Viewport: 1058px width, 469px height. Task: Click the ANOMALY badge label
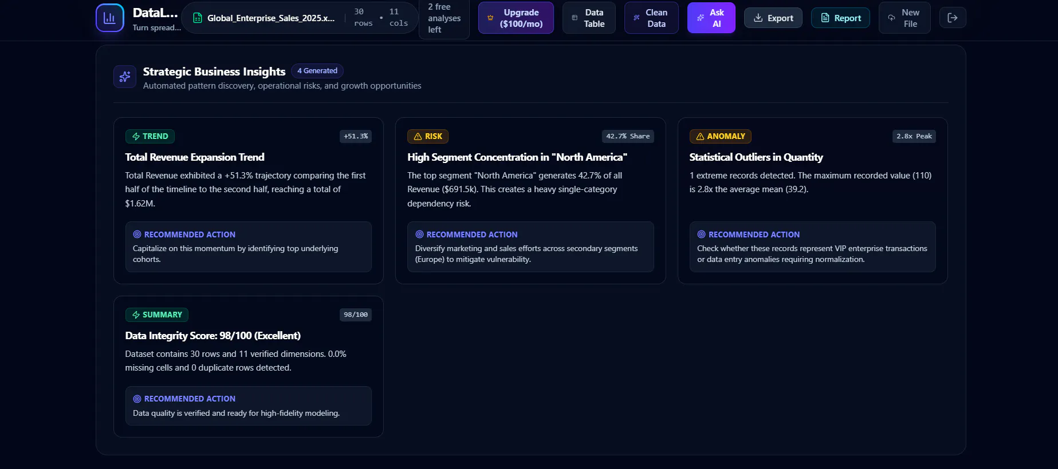coord(726,136)
